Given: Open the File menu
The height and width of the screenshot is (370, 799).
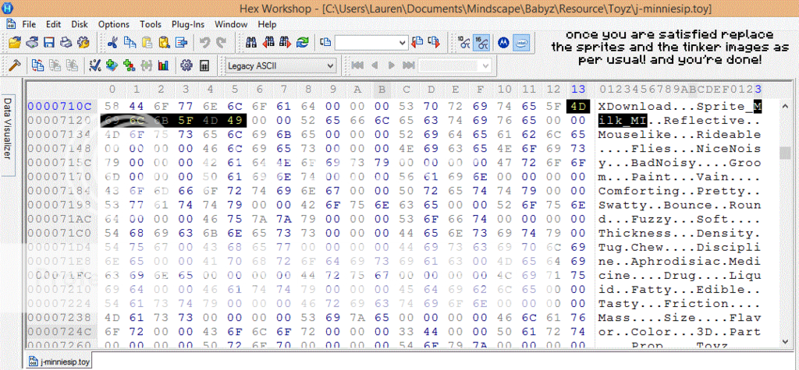Looking at the screenshot, I should 29,24.
